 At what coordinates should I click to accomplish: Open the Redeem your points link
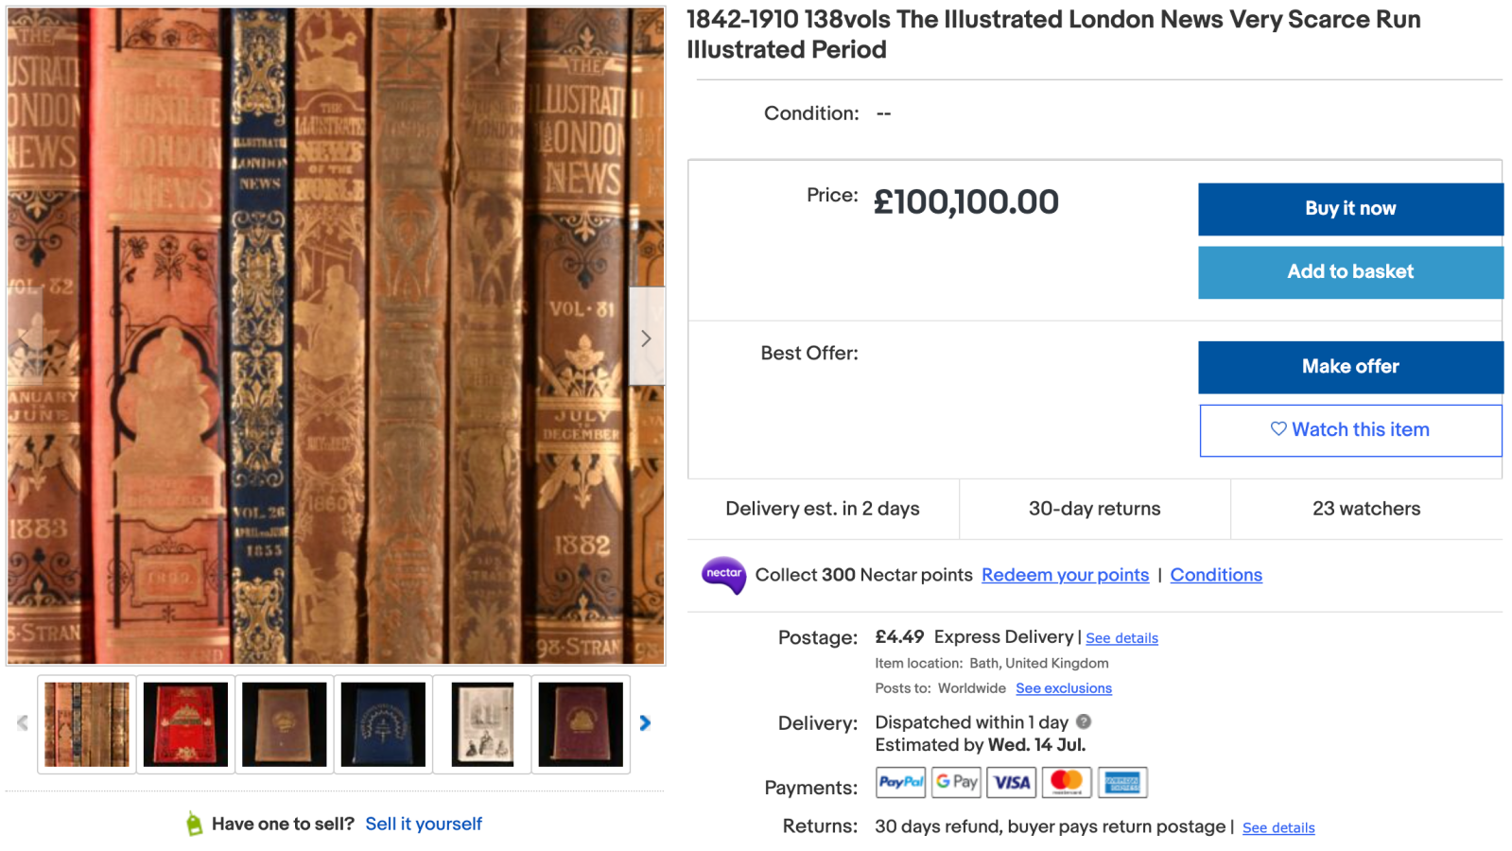coord(1065,575)
